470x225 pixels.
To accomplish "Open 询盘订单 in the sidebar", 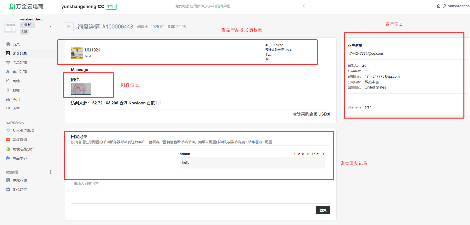I will tap(20, 53).
